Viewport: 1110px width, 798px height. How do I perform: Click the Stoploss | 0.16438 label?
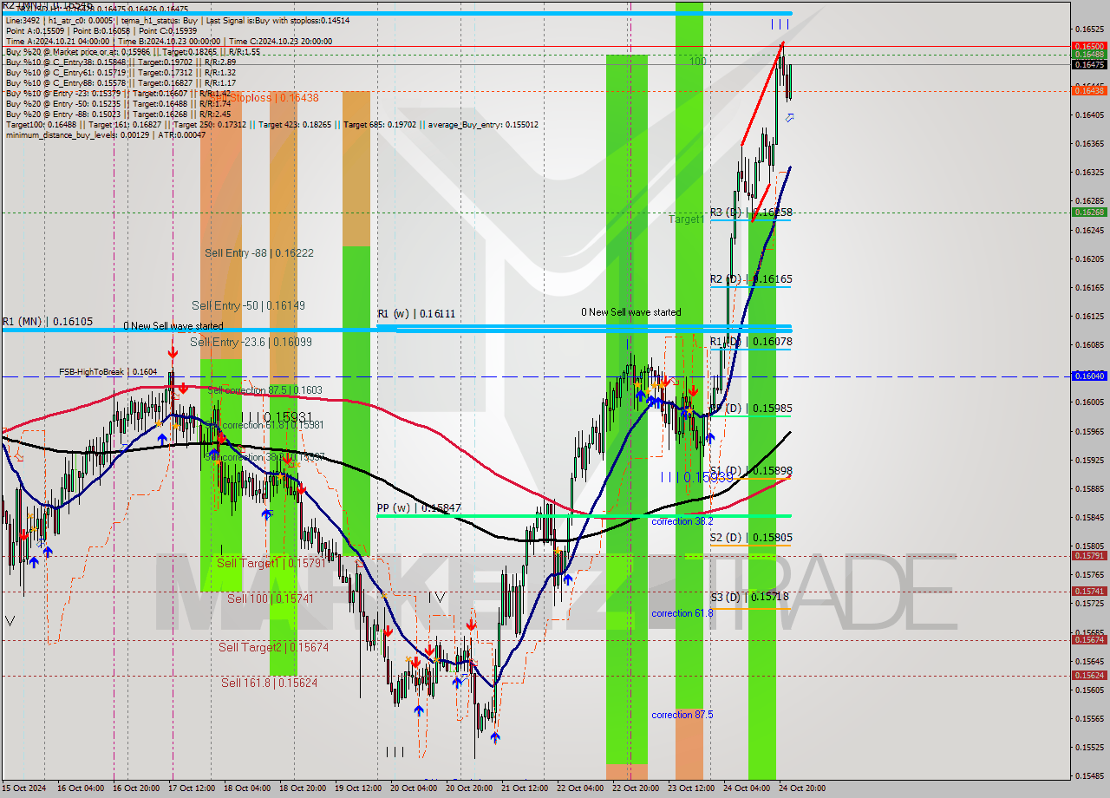coord(274,98)
